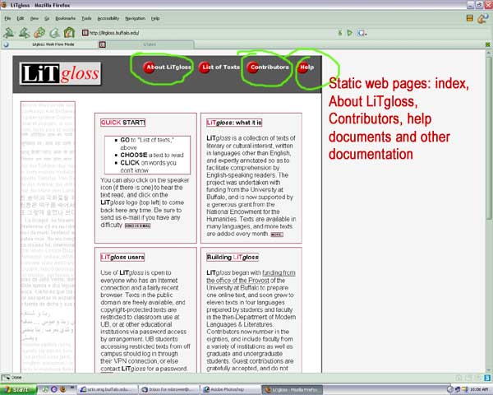Screen dimensions: 493x395
Task: Click the address bar URL field
Action: pos(208,33)
